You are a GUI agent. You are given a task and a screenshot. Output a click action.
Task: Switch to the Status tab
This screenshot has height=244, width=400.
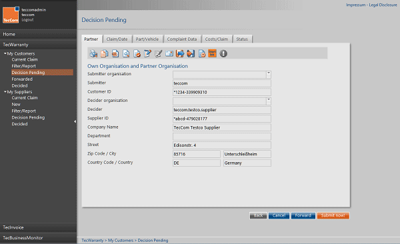pos(242,39)
